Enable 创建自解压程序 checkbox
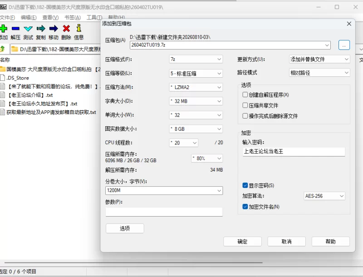This screenshot has height=277, width=363. tap(245, 94)
